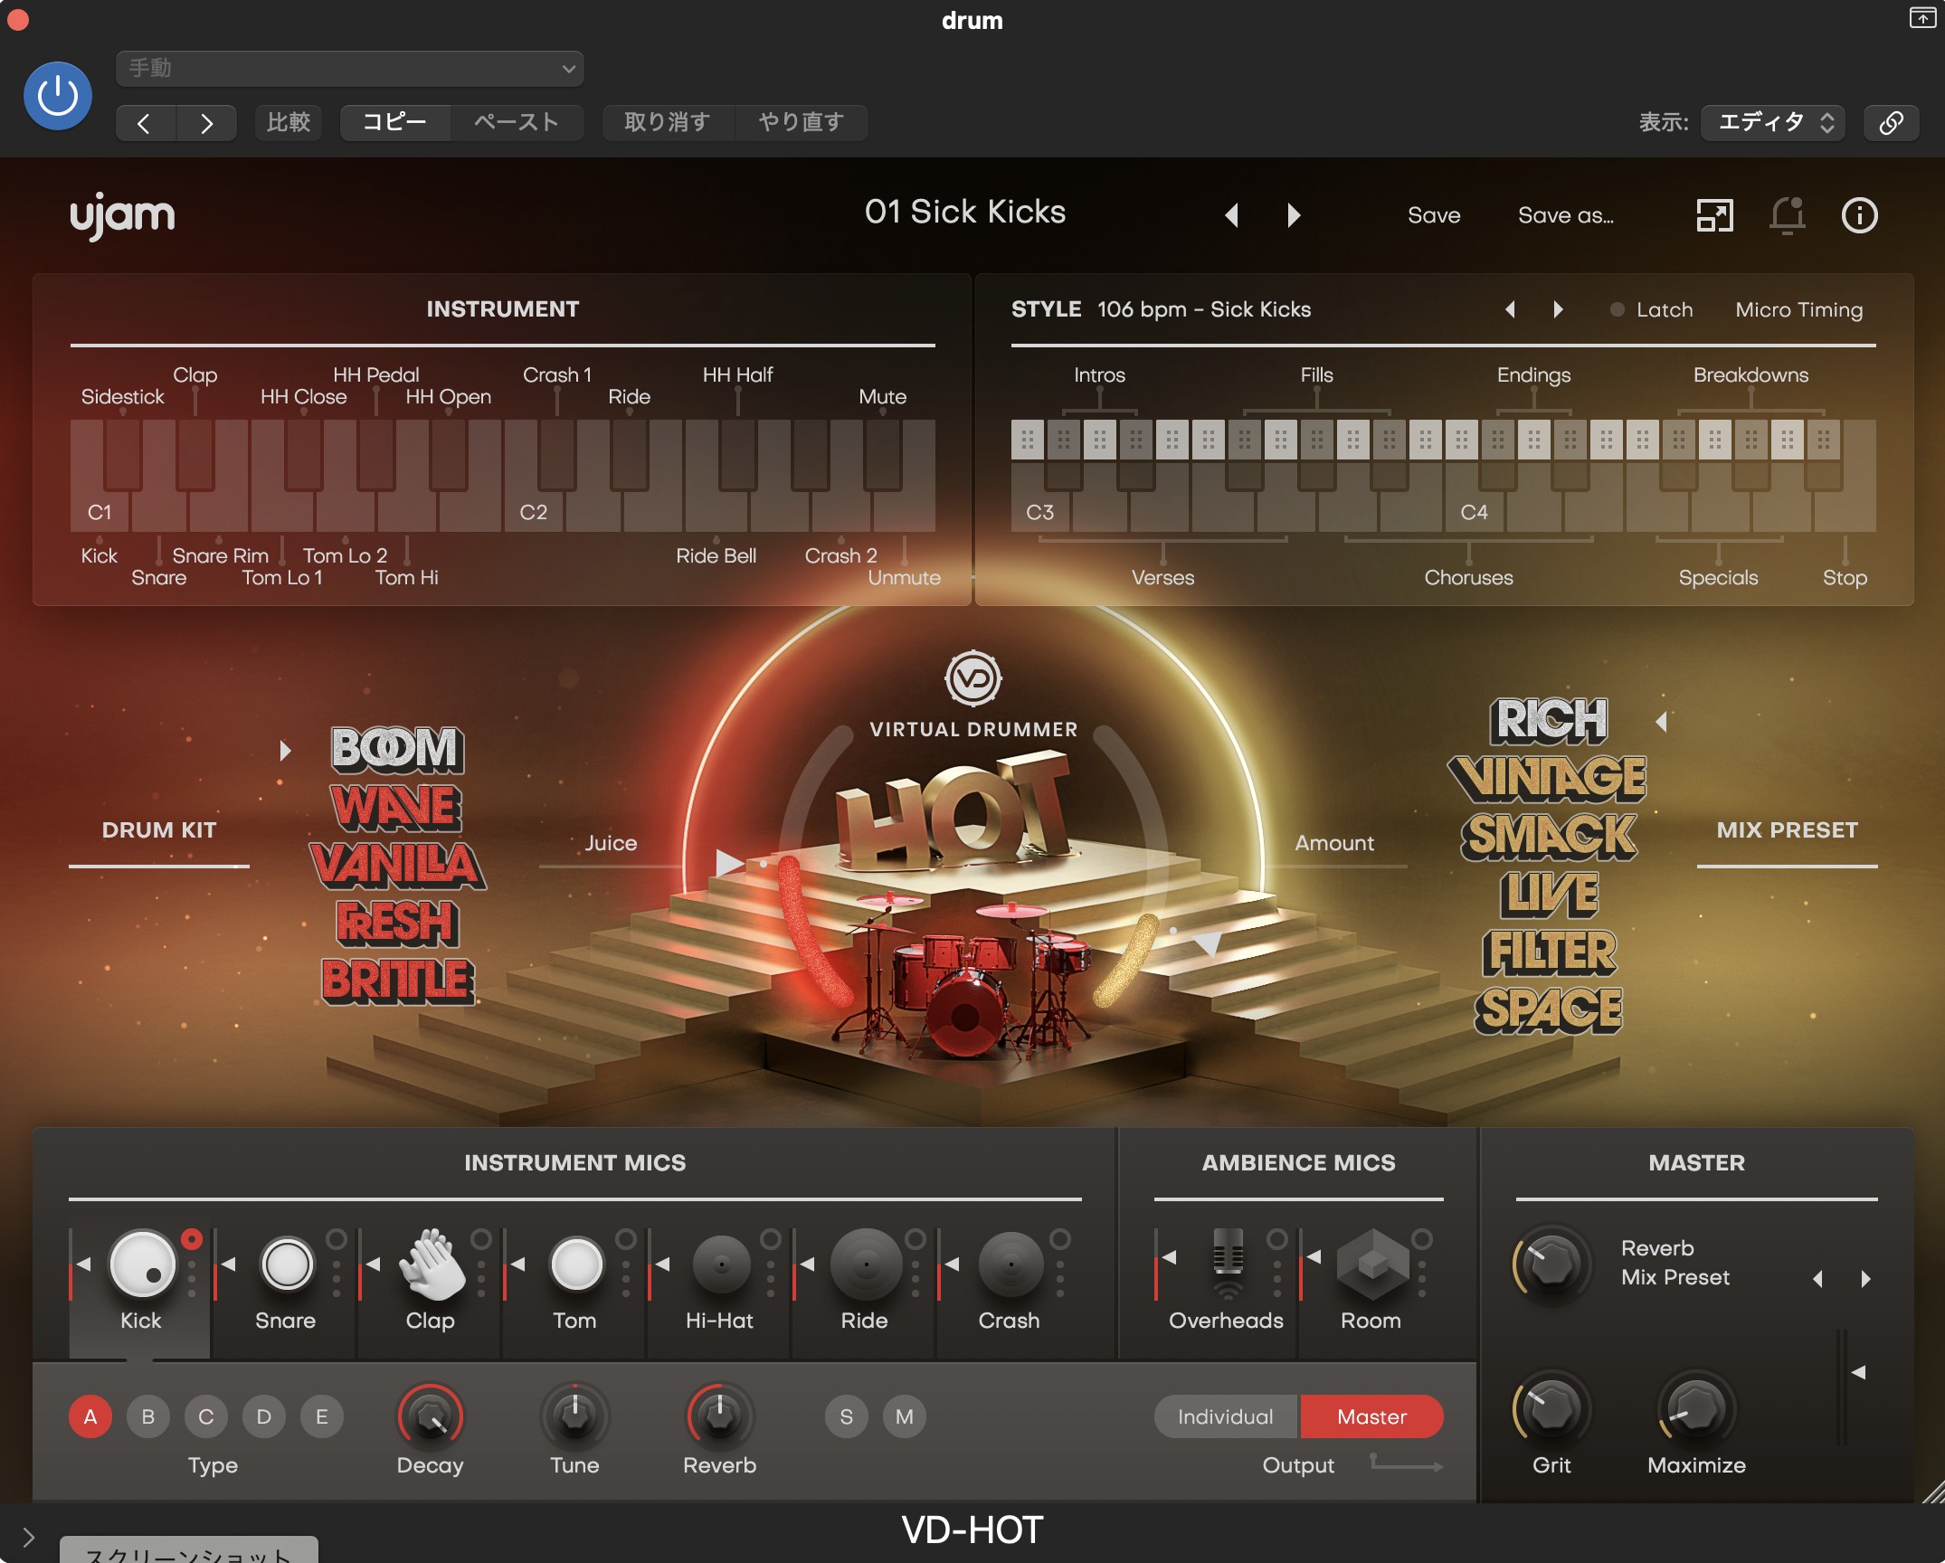
Task: Click next Mix Preset arrow in Master
Action: click(1865, 1278)
